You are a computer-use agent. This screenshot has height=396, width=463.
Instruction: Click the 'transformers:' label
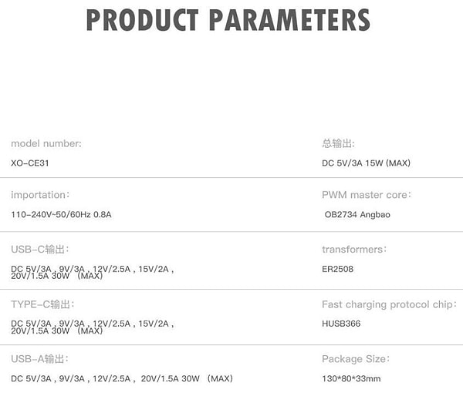[x=354, y=250]
